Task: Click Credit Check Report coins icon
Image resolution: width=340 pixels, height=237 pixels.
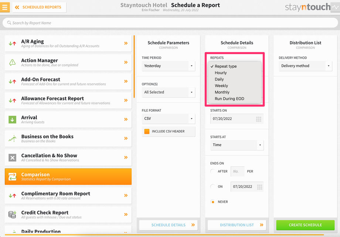Action: tap(12, 214)
